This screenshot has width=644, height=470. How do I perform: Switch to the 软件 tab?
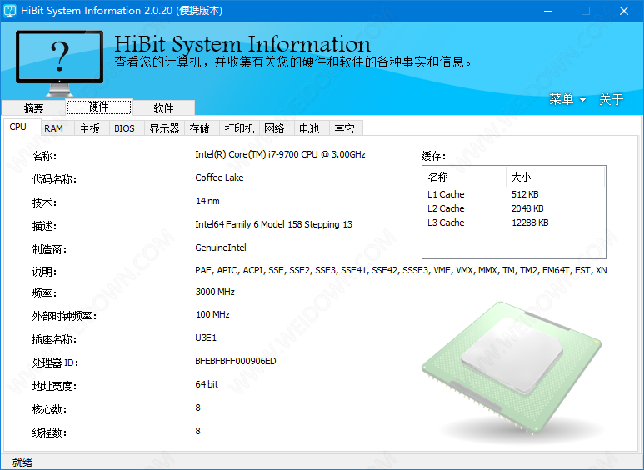pyautogui.click(x=163, y=108)
